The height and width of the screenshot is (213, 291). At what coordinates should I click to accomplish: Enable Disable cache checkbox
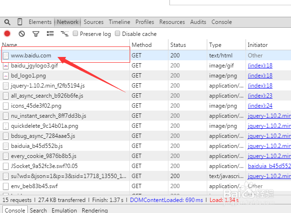117,34
